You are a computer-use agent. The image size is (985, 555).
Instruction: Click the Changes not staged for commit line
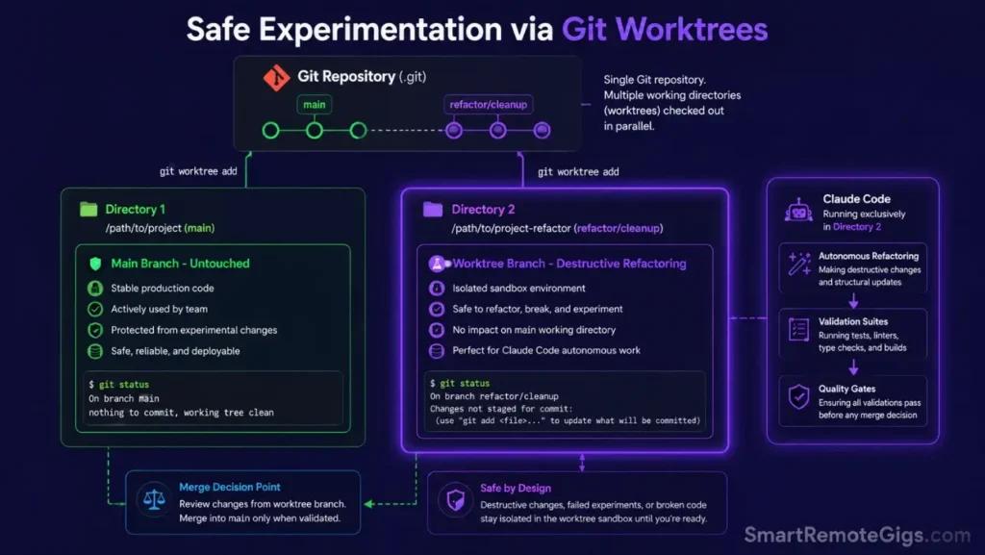501,409
